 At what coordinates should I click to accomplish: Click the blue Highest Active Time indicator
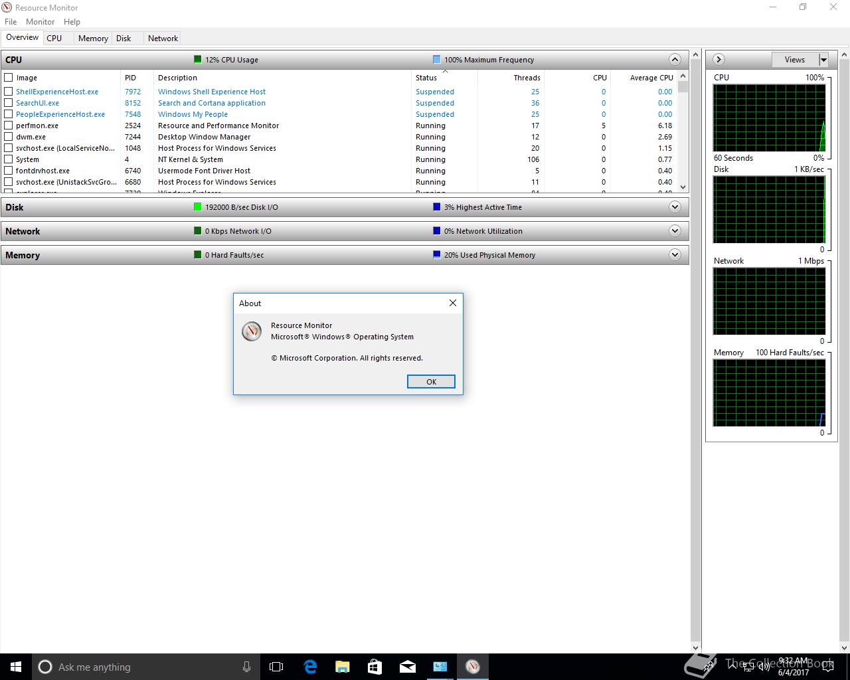tap(436, 207)
